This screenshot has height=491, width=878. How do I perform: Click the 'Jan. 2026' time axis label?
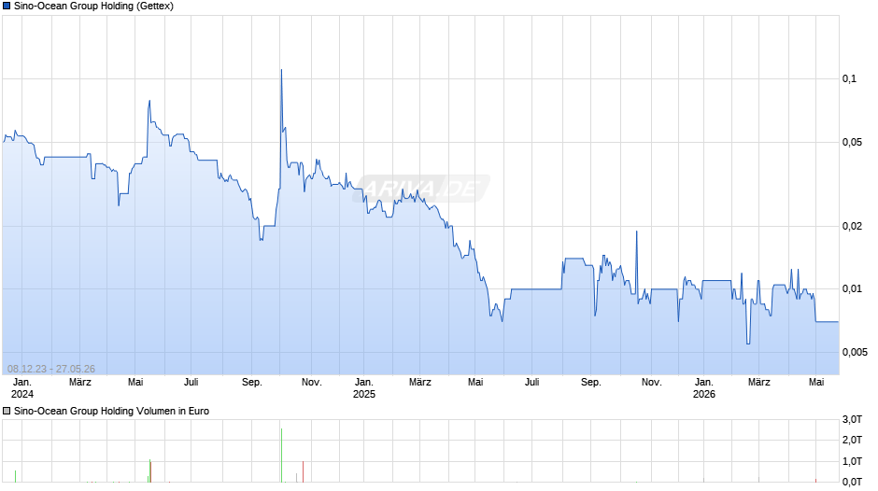point(704,388)
